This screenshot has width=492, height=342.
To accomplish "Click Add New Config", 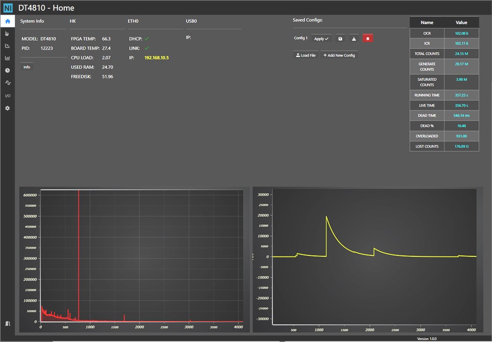I will click(x=339, y=55).
